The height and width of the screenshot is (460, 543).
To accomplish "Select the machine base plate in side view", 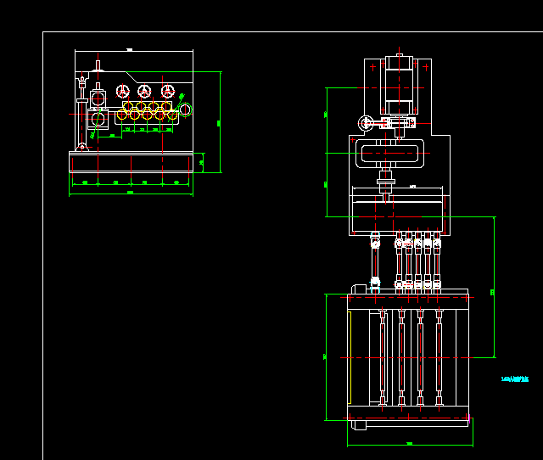I will click(x=131, y=163).
